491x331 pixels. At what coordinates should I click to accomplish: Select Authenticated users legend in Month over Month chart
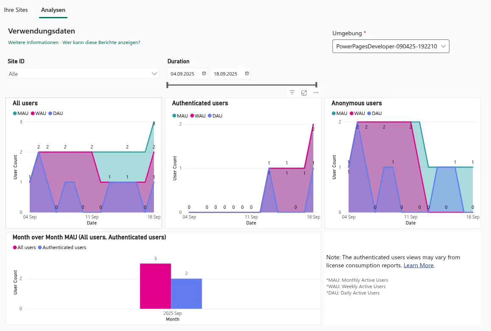(62, 248)
